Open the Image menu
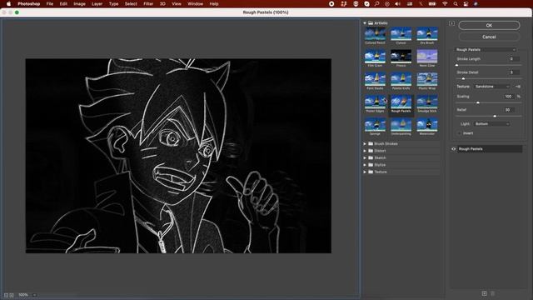 (80, 3)
